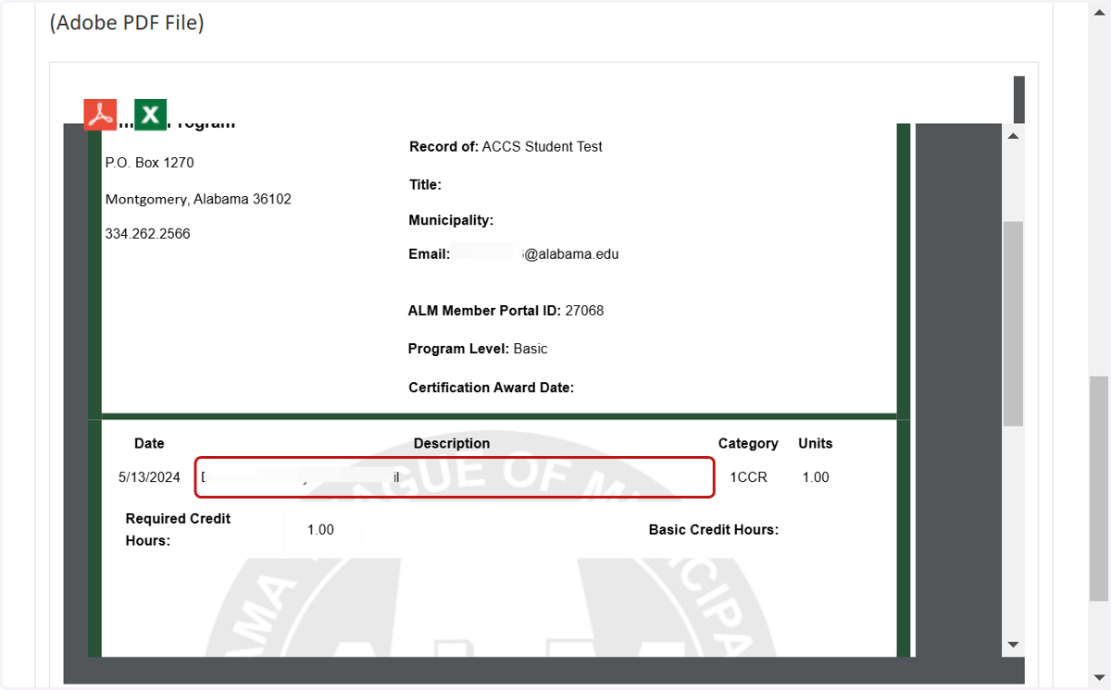Click the 'Units' column header
Screen dimensions: 1111x690
[x=816, y=444]
